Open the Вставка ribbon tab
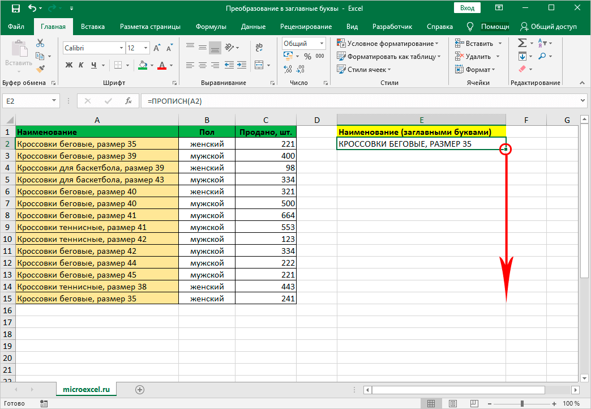The width and height of the screenshot is (591, 409). 93,27
